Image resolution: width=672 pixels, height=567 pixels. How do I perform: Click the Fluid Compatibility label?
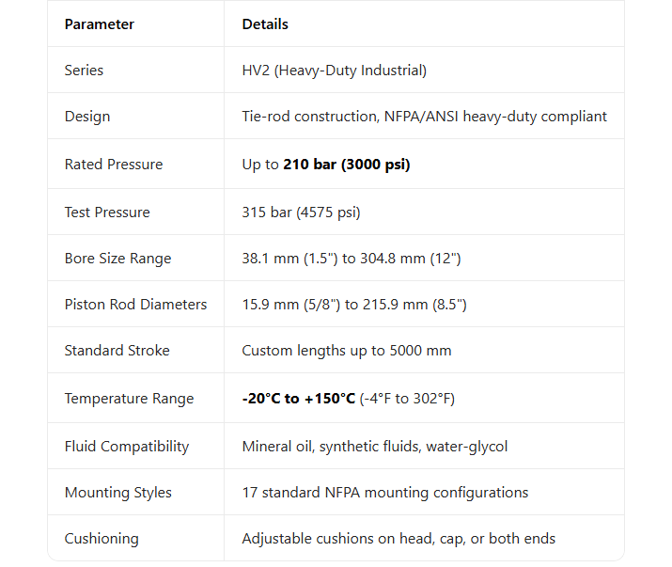[126, 447]
